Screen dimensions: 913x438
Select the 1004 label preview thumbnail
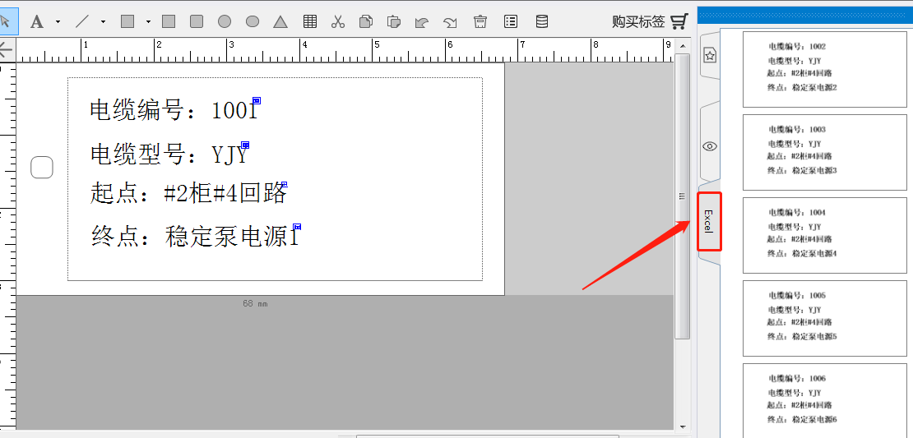[x=824, y=235]
